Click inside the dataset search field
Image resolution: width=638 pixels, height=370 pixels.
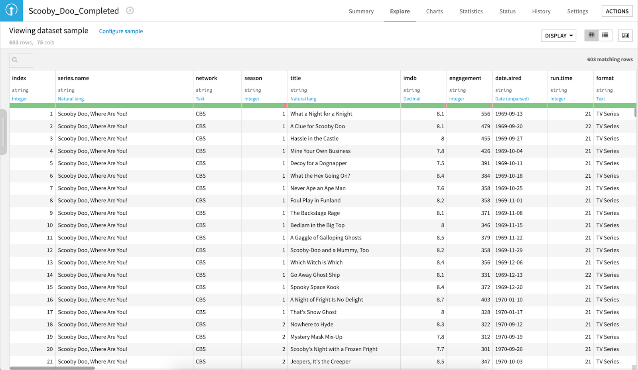pos(21,60)
